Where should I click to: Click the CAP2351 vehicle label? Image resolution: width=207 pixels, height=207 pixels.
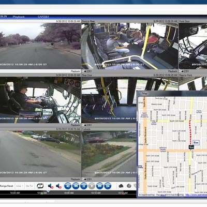(43, 17)
